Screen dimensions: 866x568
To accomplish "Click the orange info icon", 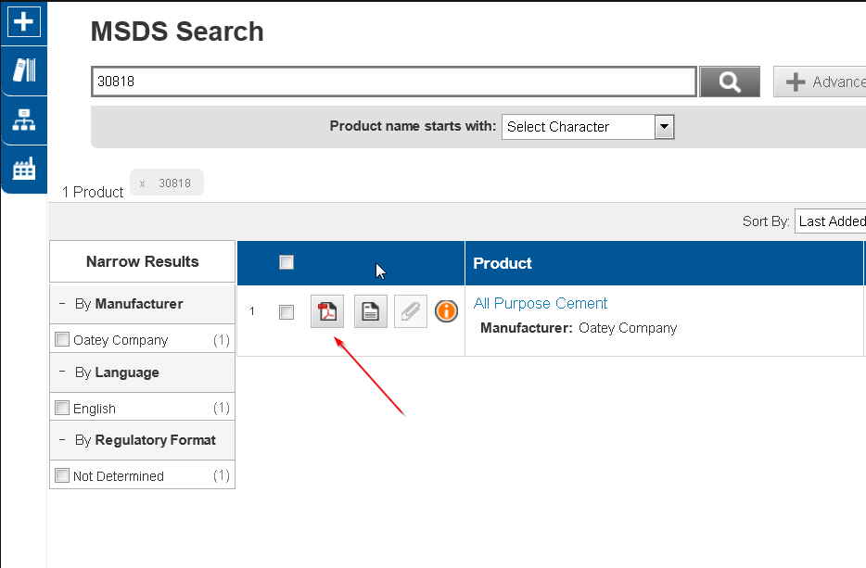I will point(446,311).
